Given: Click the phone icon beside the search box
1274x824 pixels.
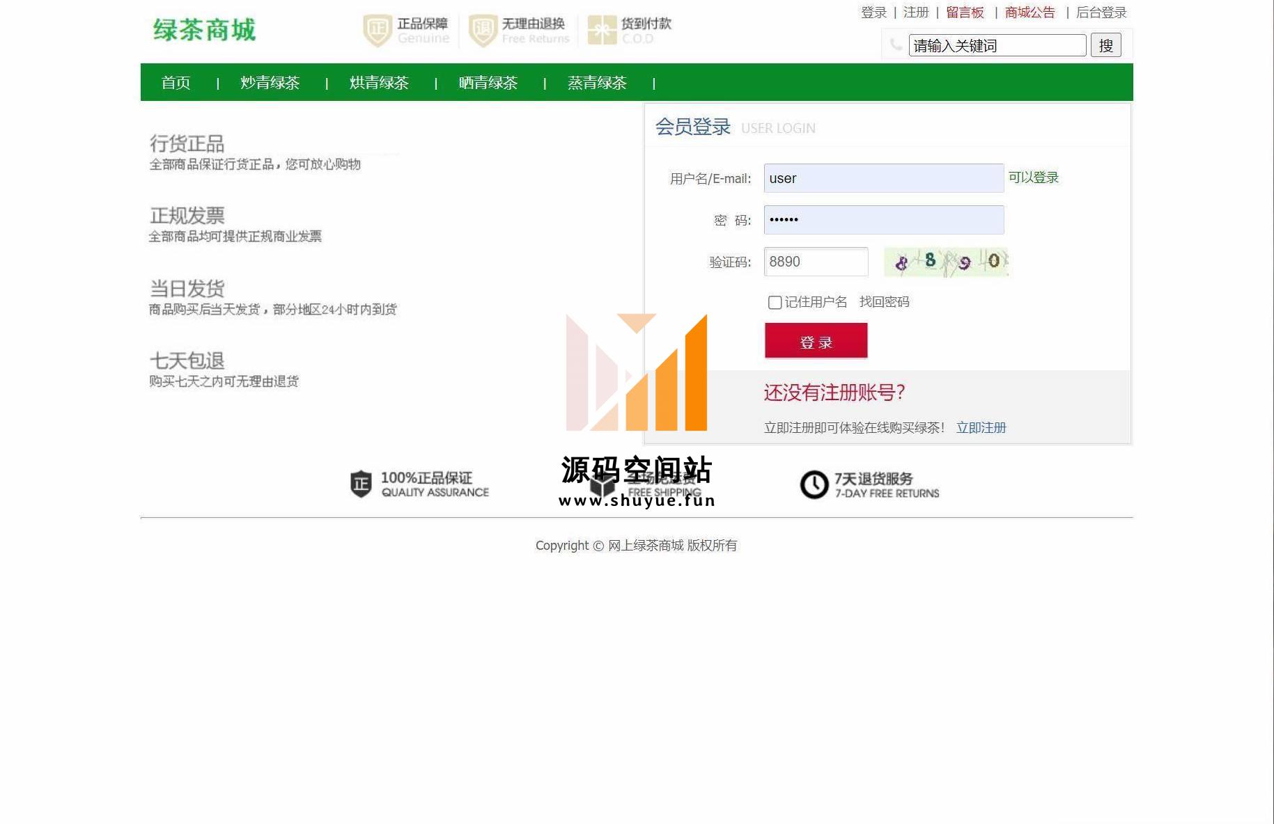Looking at the screenshot, I should (896, 45).
